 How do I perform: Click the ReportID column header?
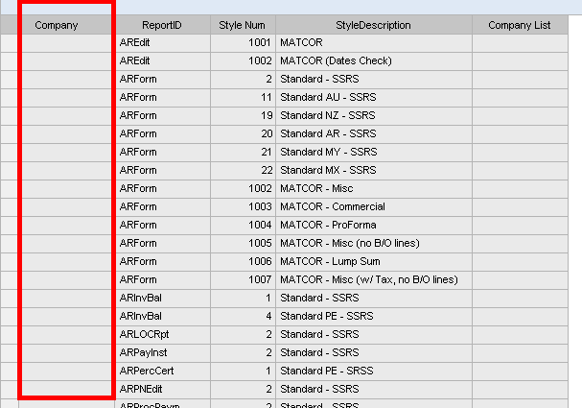[163, 25]
